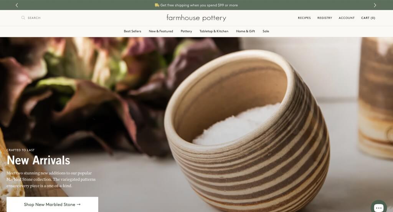Screen dimensions: 393x212
Task: Visit the Registry page
Action: (325, 18)
